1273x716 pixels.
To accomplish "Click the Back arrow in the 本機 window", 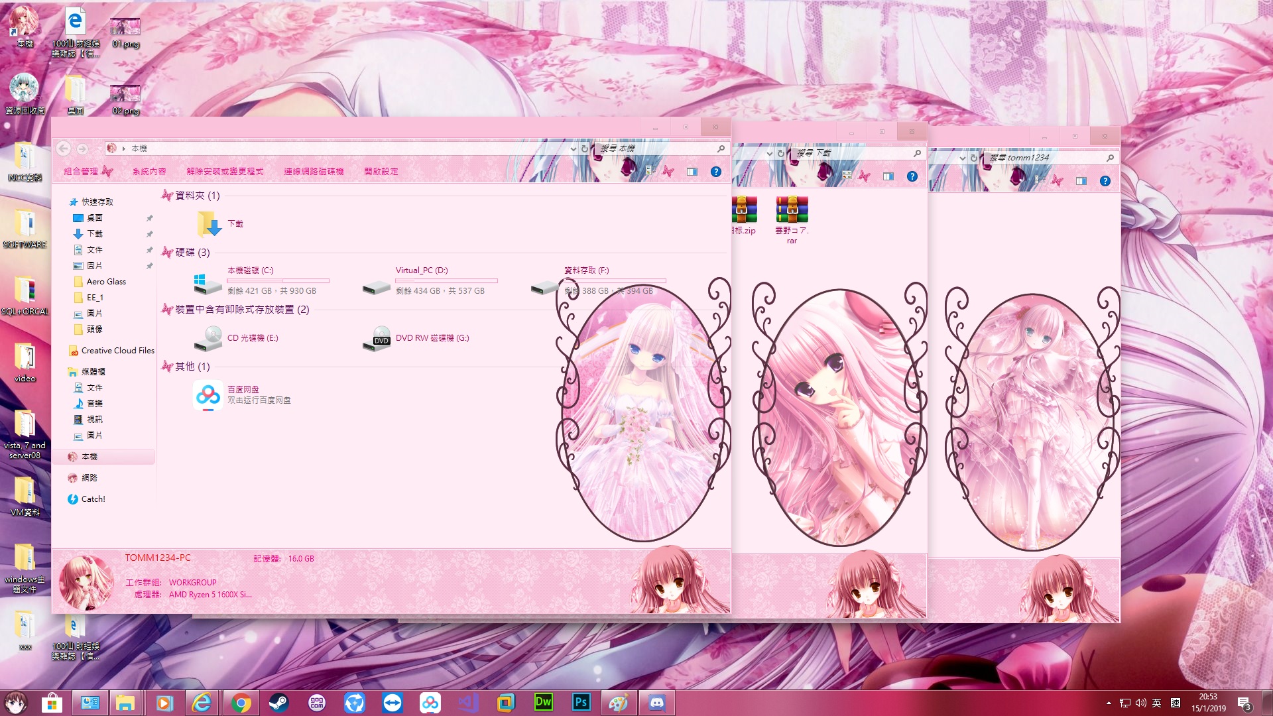I will [x=64, y=149].
